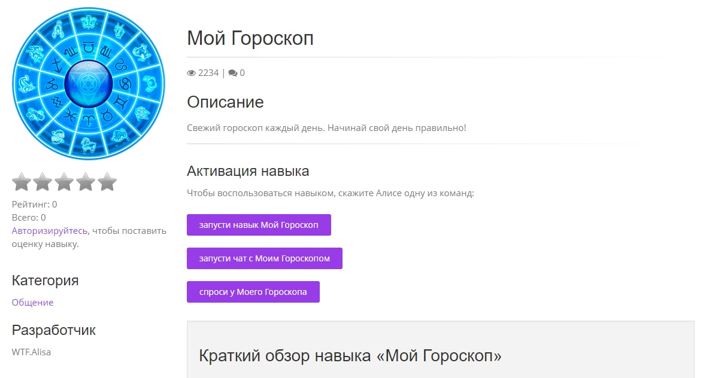Screen dimensions: 709x378
Task: Click the 'Описание' heading
Action: coord(225,102)
